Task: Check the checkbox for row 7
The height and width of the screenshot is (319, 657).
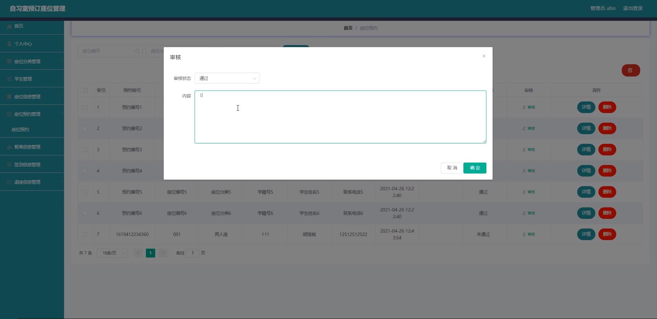Action: pyautogui.click(x=85, y=234)
